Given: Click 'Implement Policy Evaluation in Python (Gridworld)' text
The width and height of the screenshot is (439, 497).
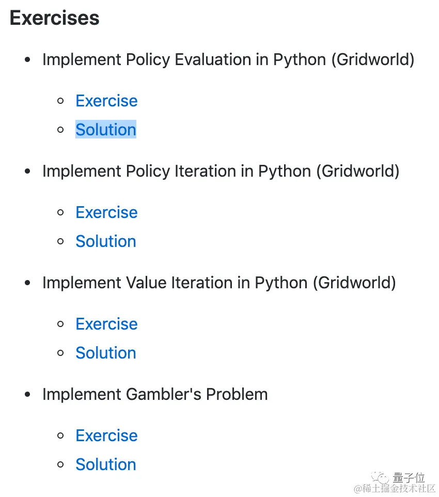Looking at the screenshot, I should 228,59.
